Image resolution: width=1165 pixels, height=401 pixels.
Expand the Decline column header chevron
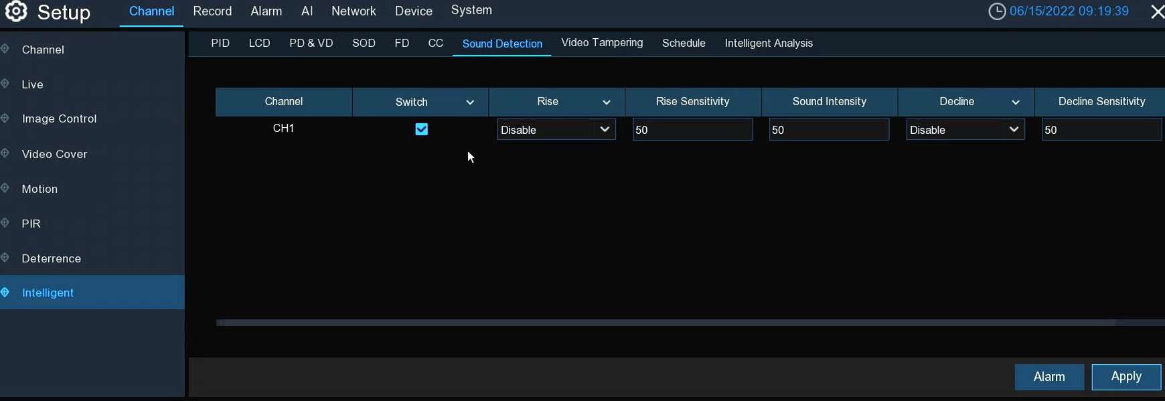pyautogui.click(x=1016, y=102)
